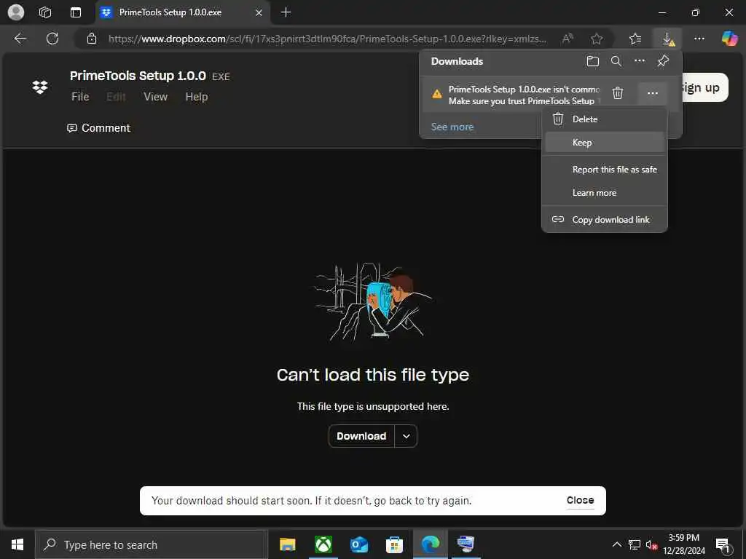
Task: Click the Dropbox URL address bar
Action: tap(327, 39)
